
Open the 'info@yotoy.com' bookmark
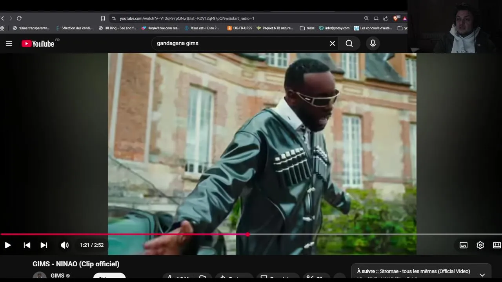(334, 28)
